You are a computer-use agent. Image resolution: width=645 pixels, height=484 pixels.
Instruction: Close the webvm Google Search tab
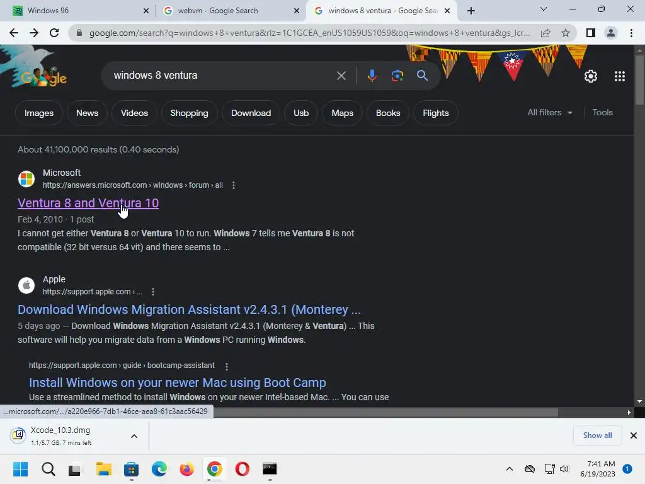tap(297, 11)
